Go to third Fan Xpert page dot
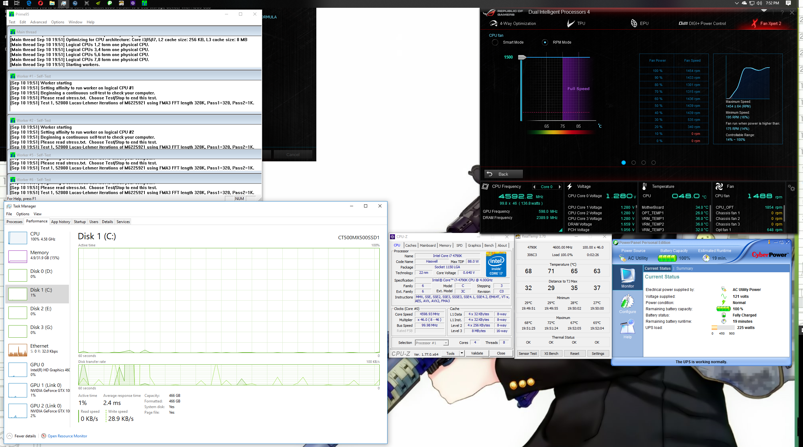803x447 pixels. click(643, 163)
